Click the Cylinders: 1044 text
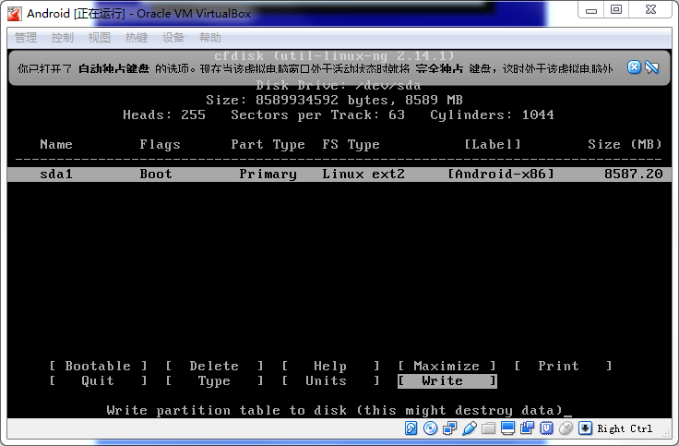Image resolution: width=679 pixels, height=446 pixels. [x=492, y=115]
